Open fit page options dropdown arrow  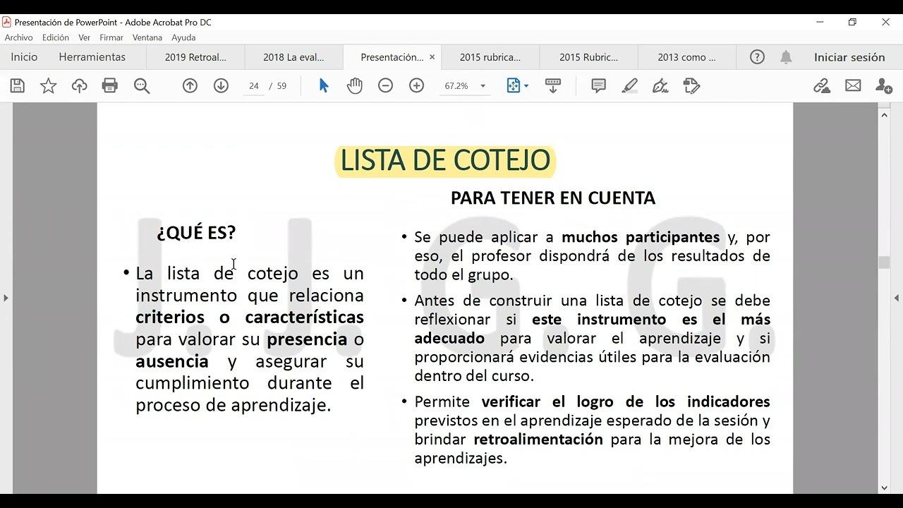(x=526, y=86)
